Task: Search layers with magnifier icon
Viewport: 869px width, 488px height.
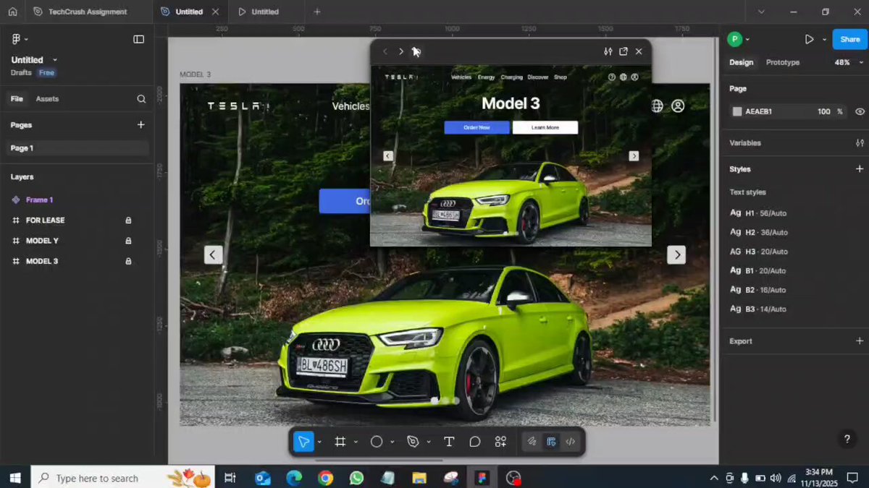Action: click(141, 99)
